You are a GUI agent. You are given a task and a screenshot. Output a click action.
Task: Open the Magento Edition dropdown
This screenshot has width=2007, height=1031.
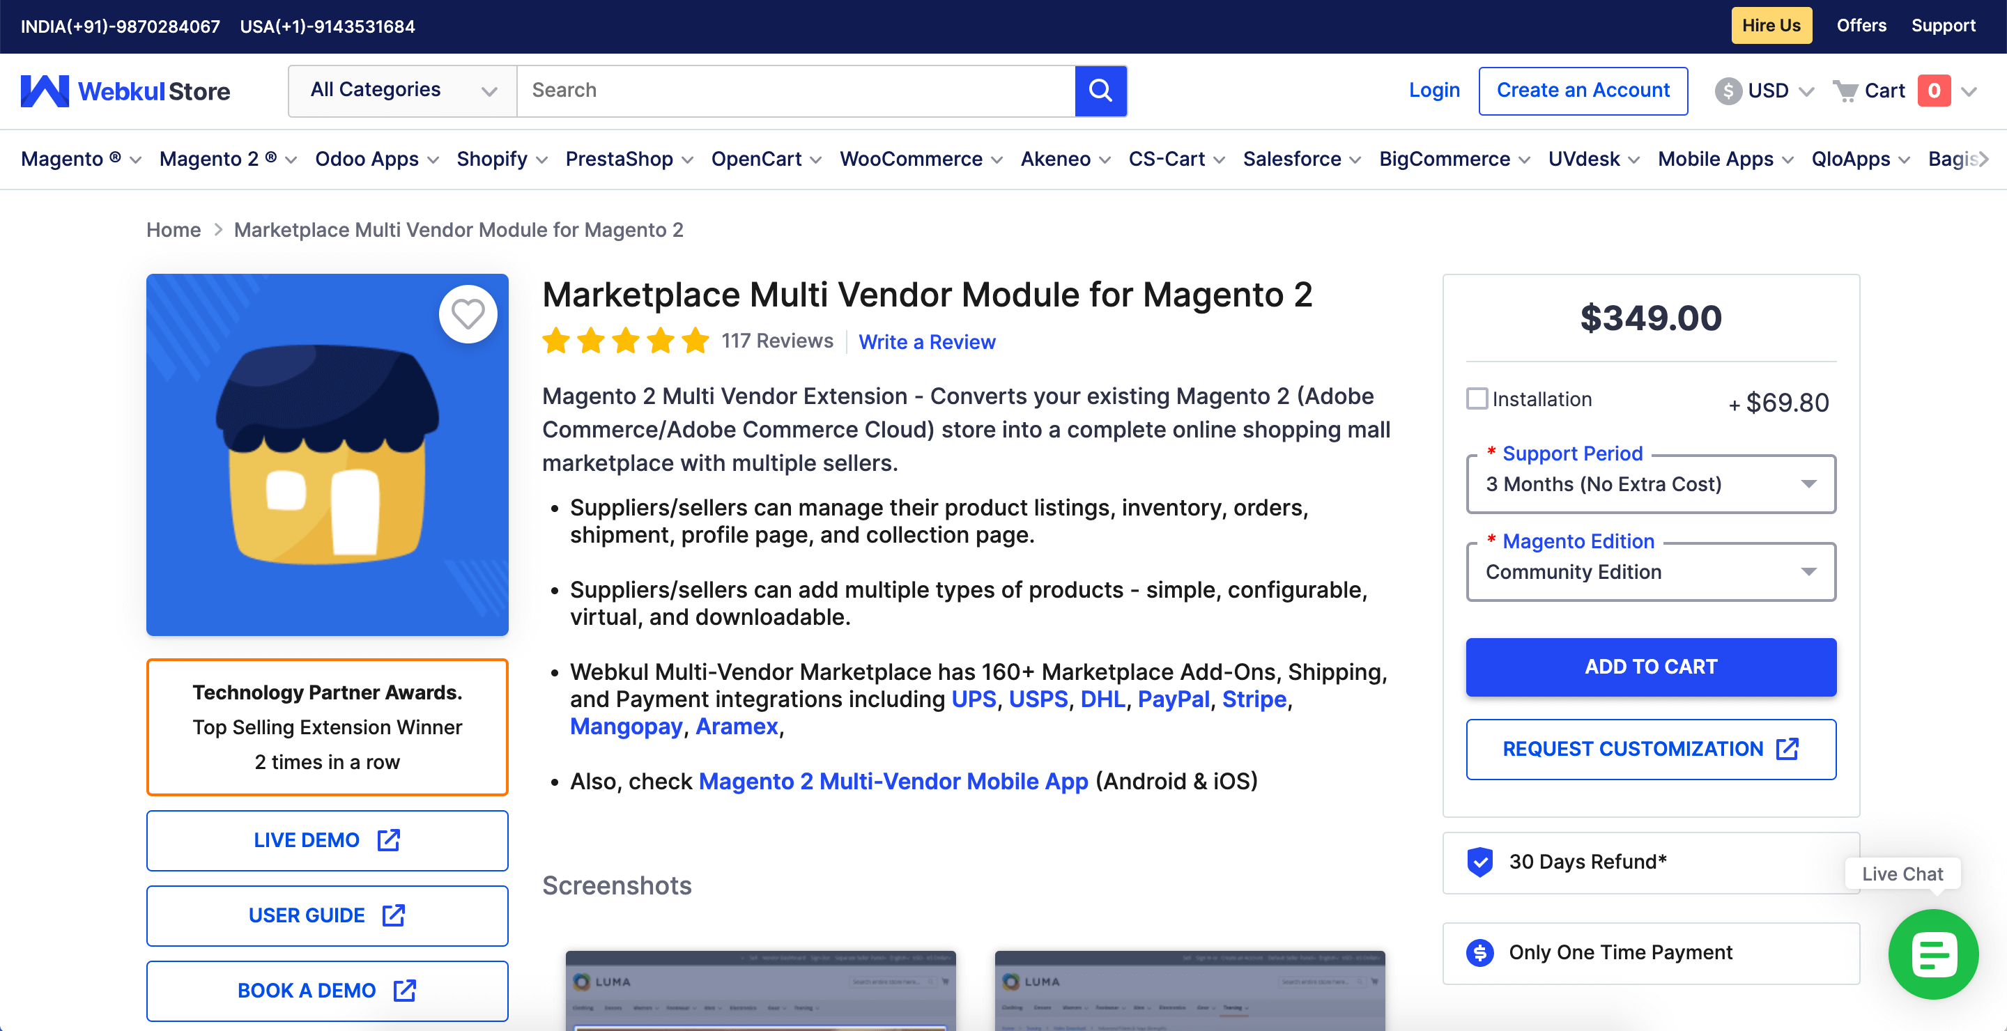(x=1650, y=573)
